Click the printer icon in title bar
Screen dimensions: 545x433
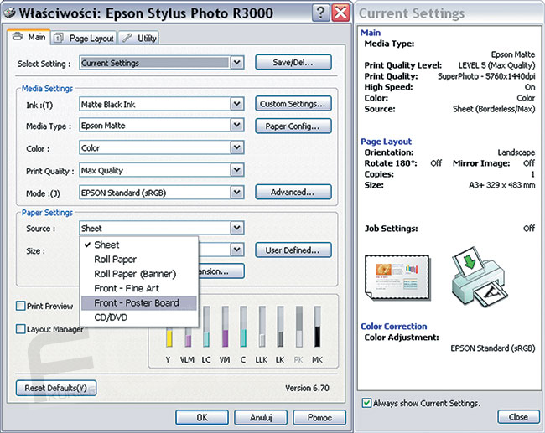[8, 13]
